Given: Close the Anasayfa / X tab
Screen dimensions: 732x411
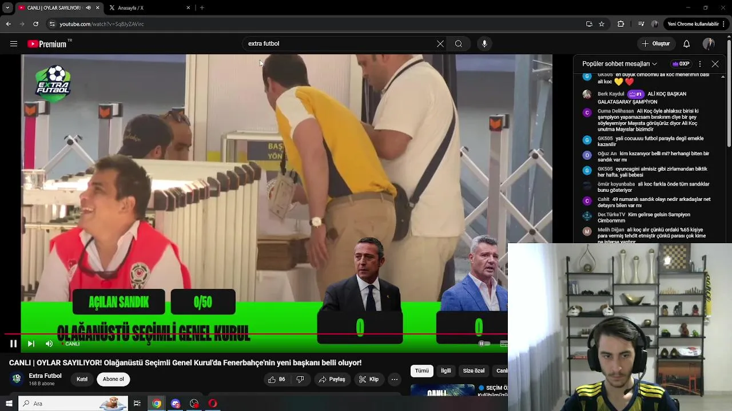Looking at the screenshot, I should tap(188, 8).
